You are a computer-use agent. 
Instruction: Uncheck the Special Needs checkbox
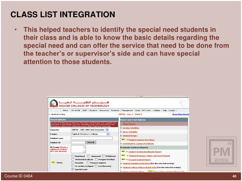click(x=73, y=169)
